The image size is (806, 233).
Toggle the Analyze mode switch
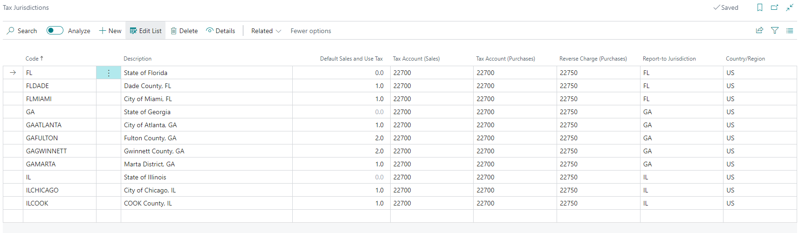point(55,31)
